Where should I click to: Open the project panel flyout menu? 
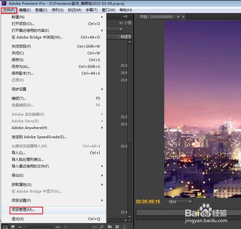coord(125,17)
